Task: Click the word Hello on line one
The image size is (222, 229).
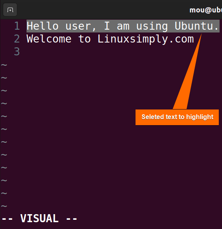Action: (43, 26)
